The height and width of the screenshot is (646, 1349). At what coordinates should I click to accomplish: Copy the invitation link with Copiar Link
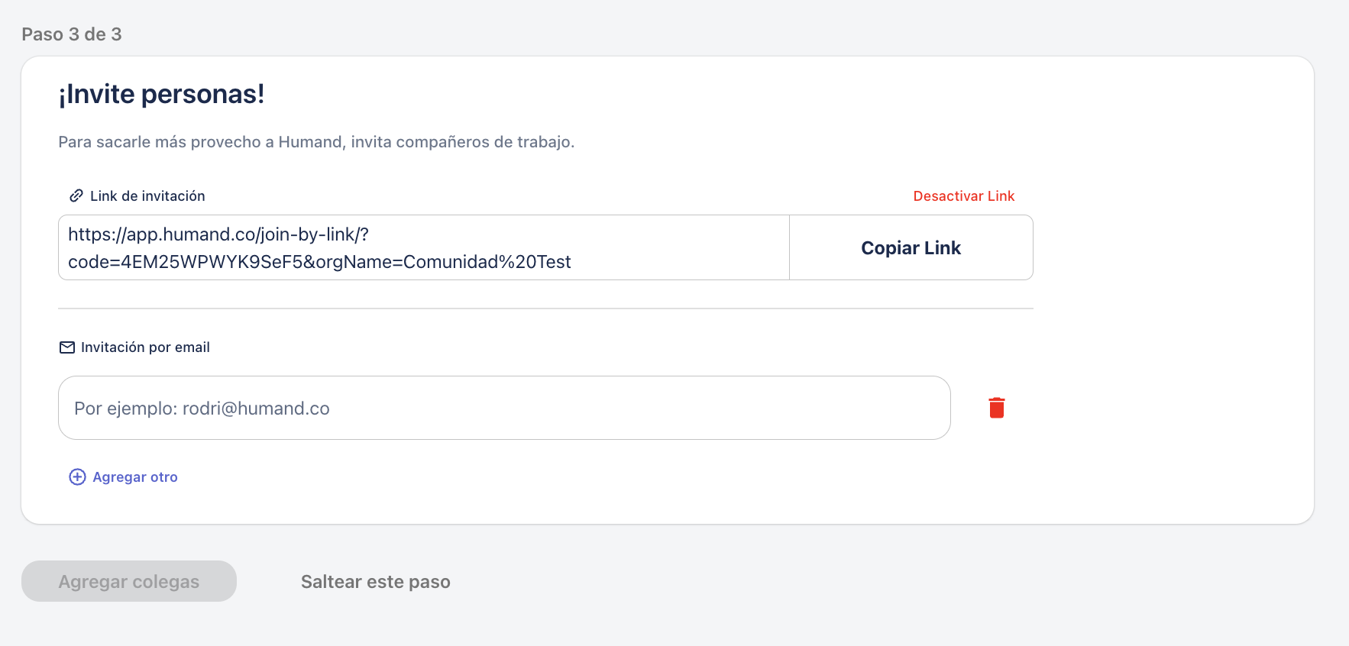(911, 247)
